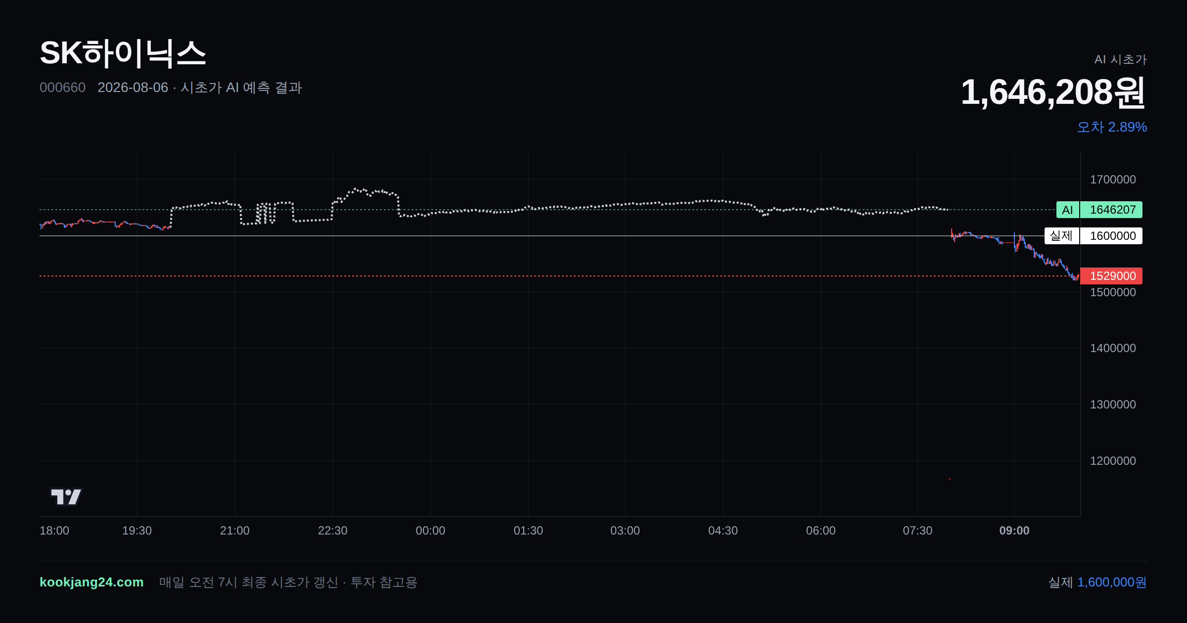
Task: Click the 1400000 price axis label
Action: coord(1113,348)
